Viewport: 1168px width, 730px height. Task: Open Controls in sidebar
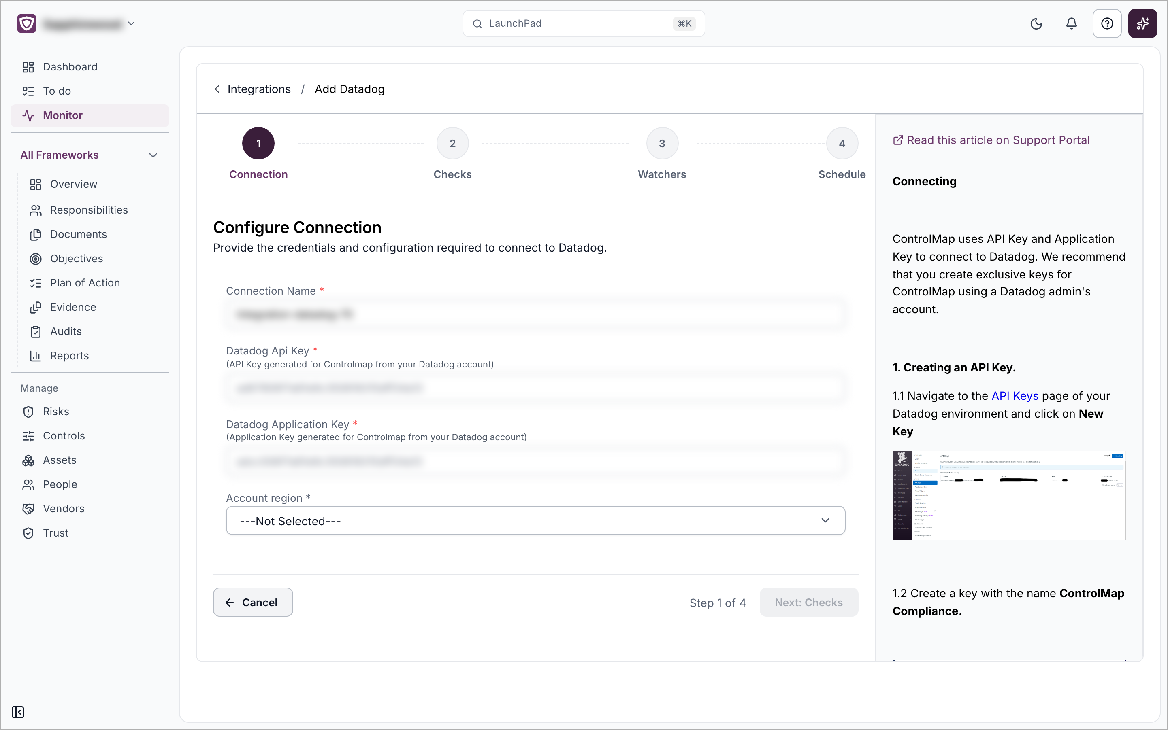(64, 436)
